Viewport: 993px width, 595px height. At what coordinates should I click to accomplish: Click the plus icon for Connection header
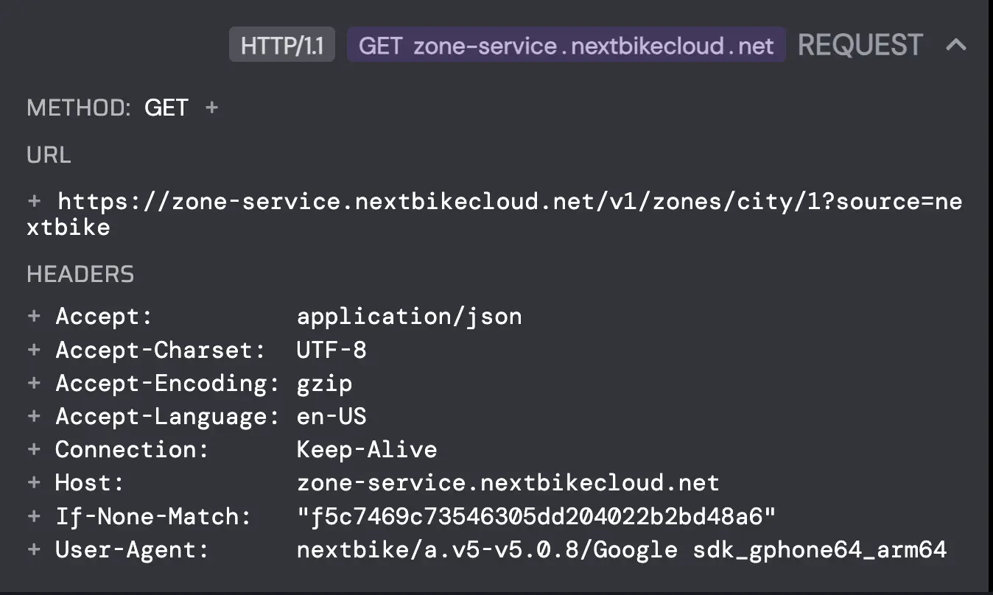tap(34, 449)
